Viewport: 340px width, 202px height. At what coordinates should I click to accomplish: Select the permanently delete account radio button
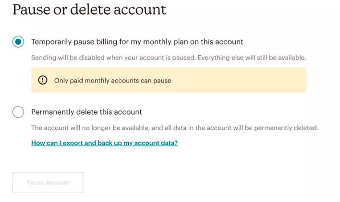18,112
